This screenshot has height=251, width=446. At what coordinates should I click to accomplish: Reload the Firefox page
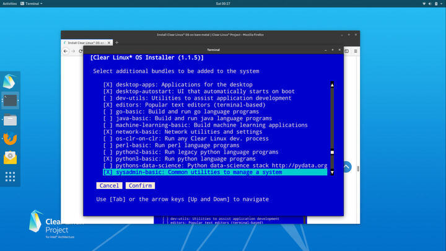pyautogui.click(x=81, y=51)
